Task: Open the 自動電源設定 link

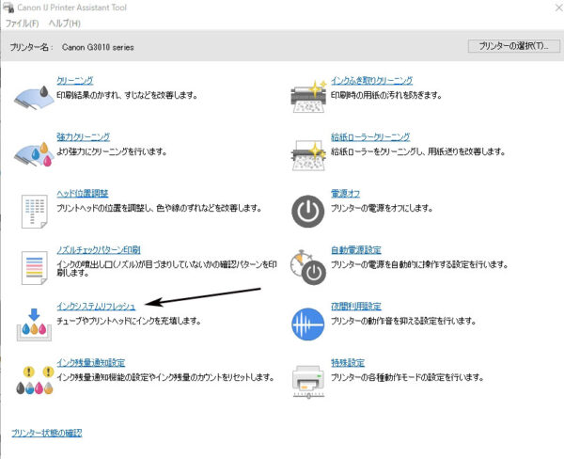Action: 356,250
